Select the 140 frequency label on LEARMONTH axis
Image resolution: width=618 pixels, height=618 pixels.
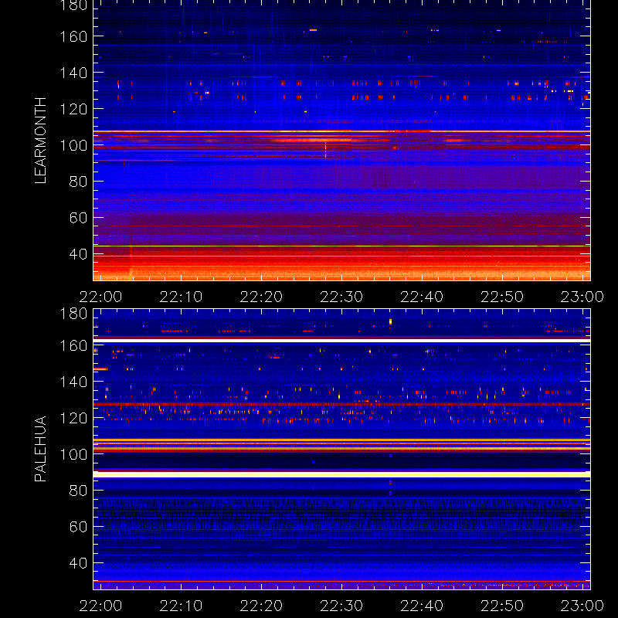click(x=73, y=73)
